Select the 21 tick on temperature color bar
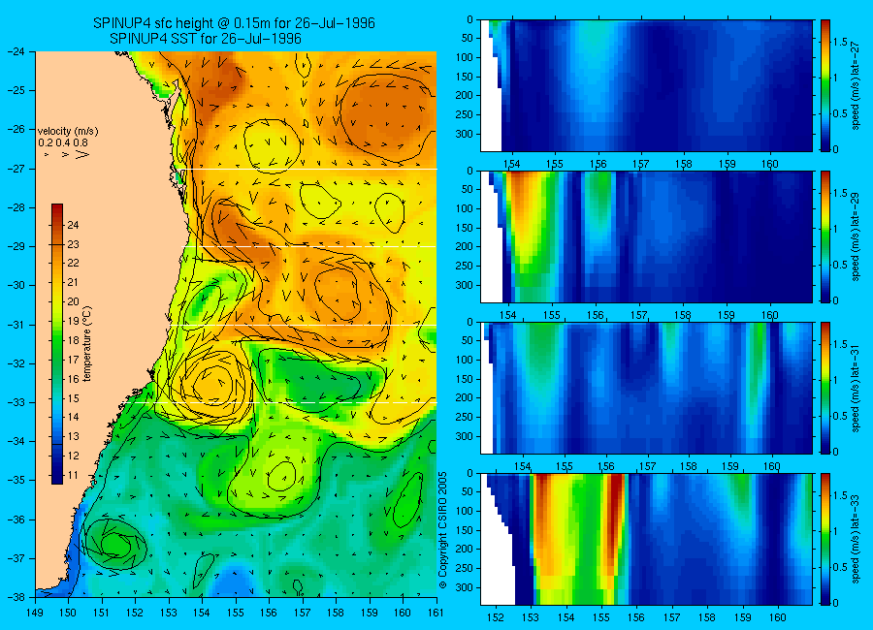 click(73, 283)
